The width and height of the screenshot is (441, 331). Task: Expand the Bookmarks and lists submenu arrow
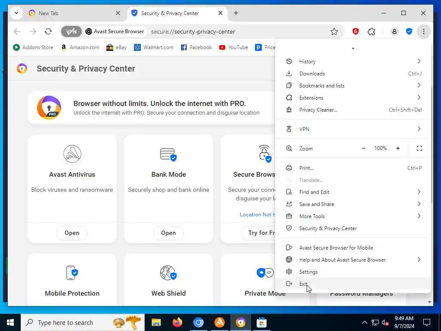tap(419, 86)
